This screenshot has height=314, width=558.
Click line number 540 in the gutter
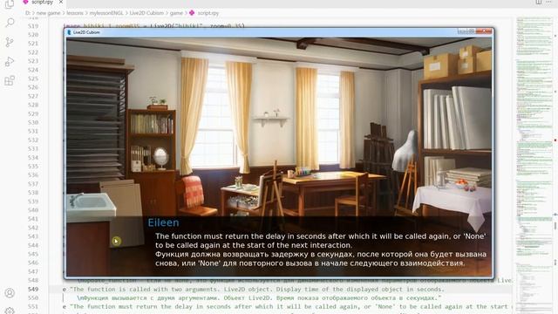click(x=33, y=210)
